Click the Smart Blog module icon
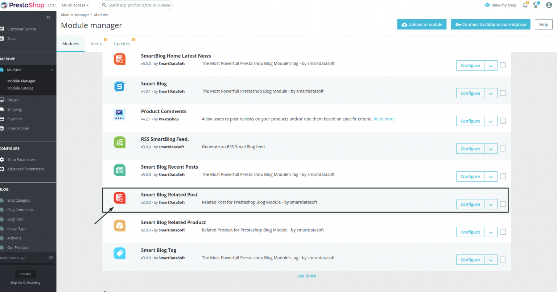Viewport: 557px width, 292px height. [x=119, y=86]
